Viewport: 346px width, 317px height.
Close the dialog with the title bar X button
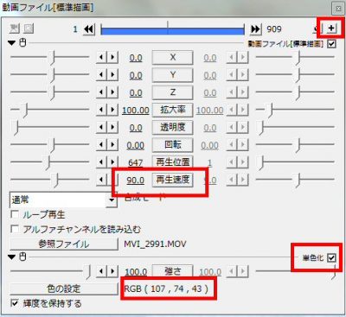[338, 9]
